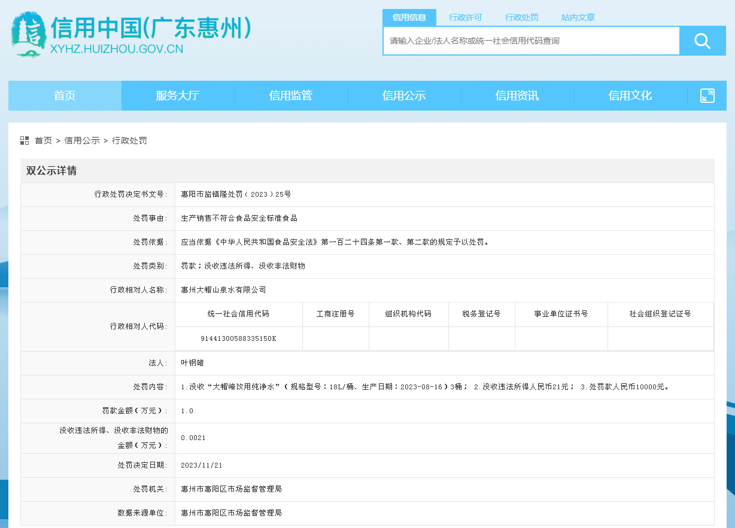This screenshot has height=528, width=735.
Task: Go to 首页 breadcrumb link
Action: coord(43,141)
